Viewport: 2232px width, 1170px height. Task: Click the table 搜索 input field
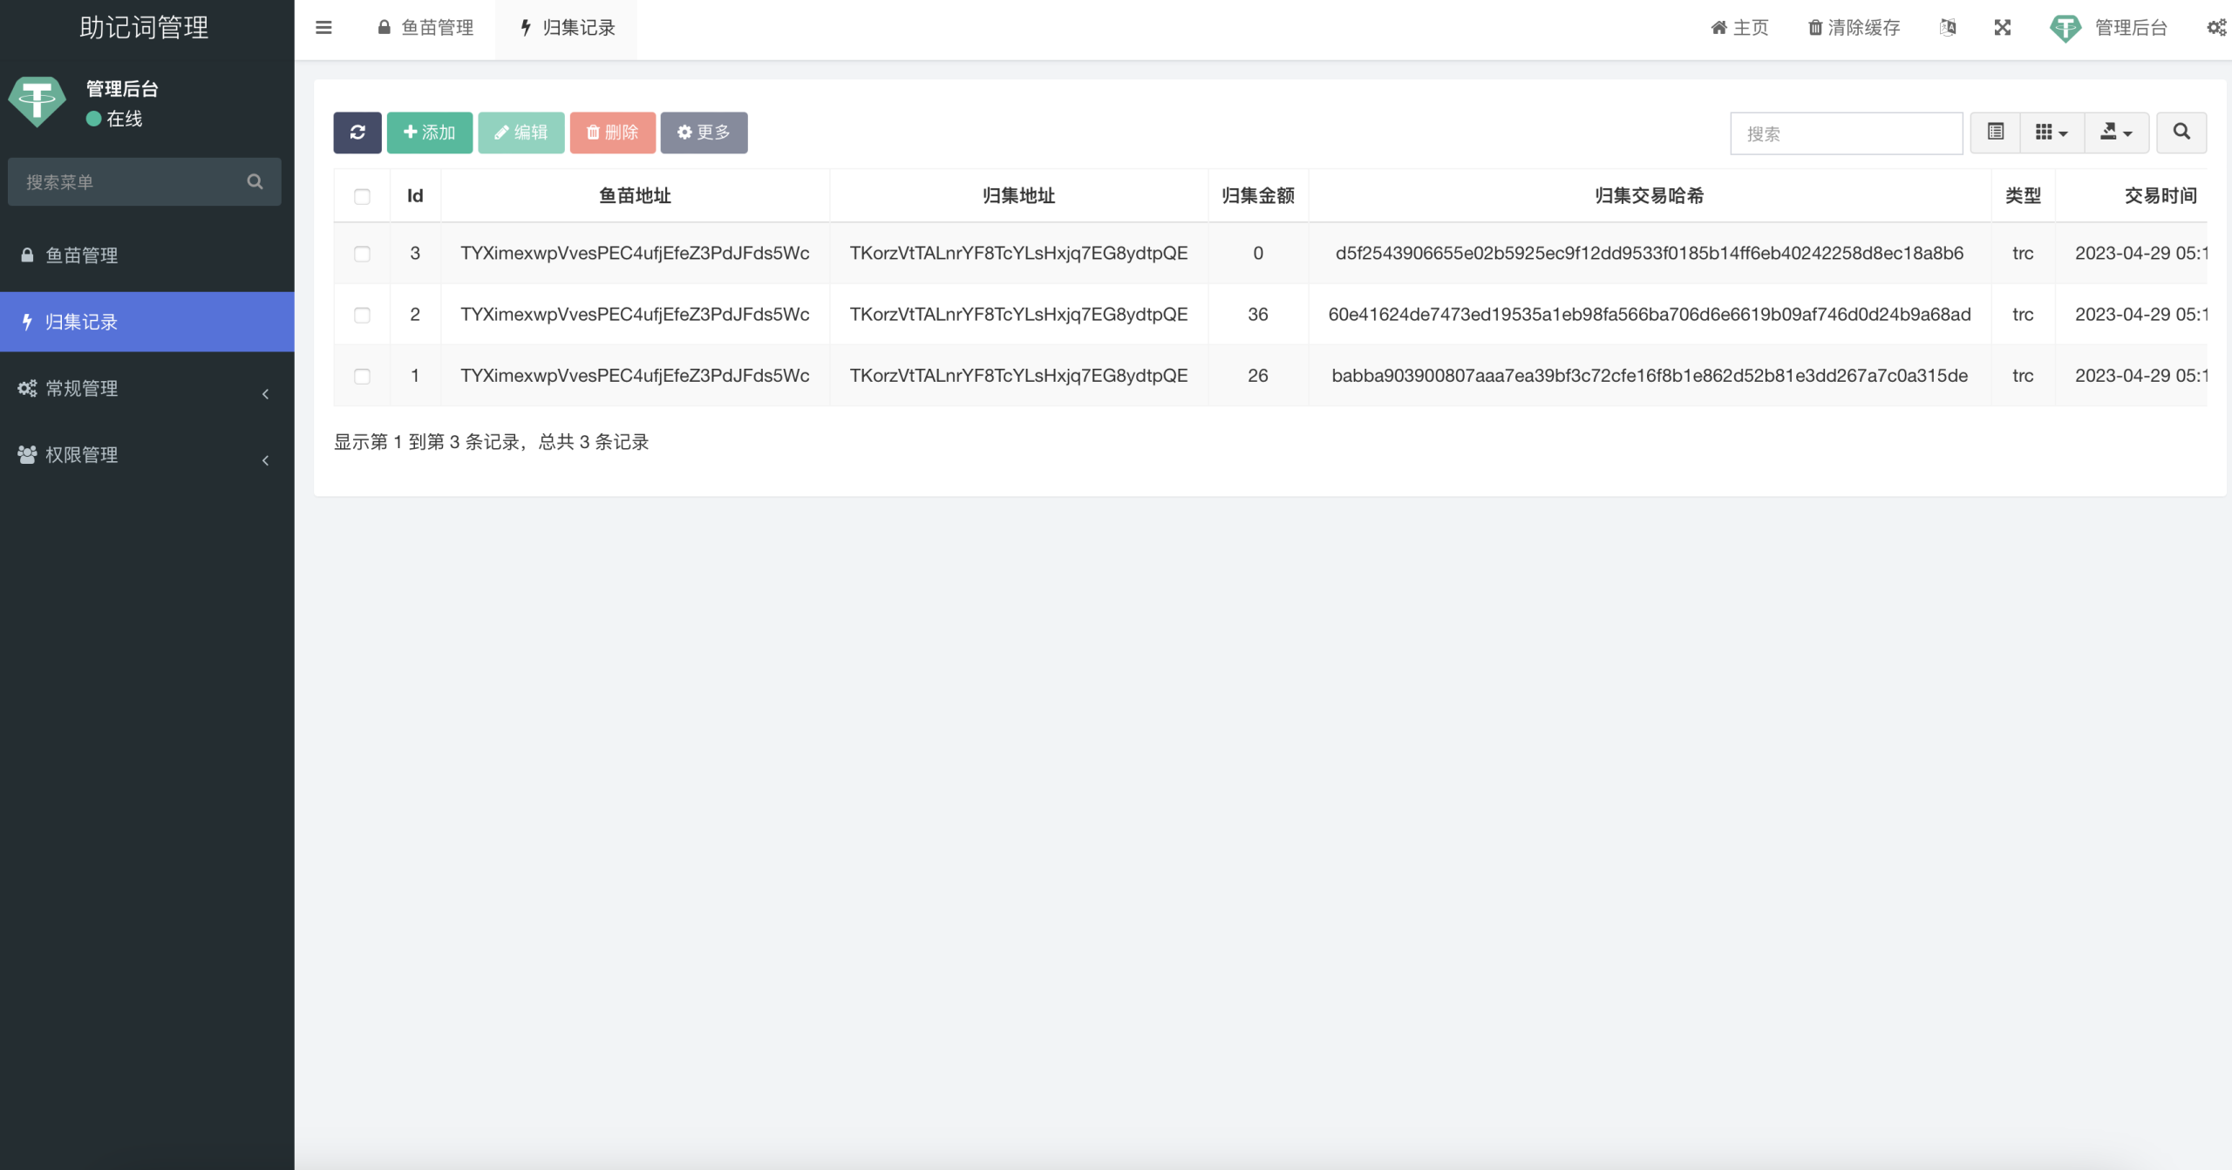coord(1845,133)
